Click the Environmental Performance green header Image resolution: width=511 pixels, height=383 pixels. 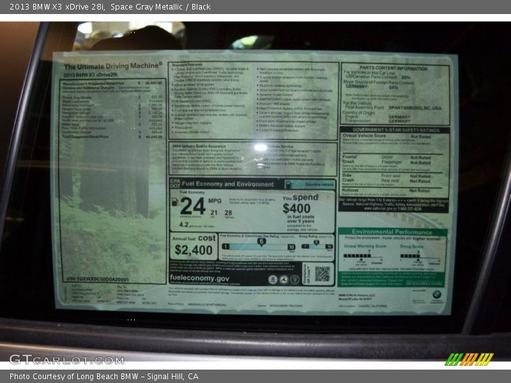click(392, 232)
